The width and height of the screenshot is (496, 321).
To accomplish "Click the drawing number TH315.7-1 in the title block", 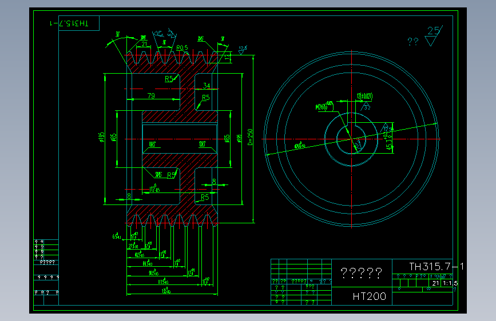I will (437, 267).
